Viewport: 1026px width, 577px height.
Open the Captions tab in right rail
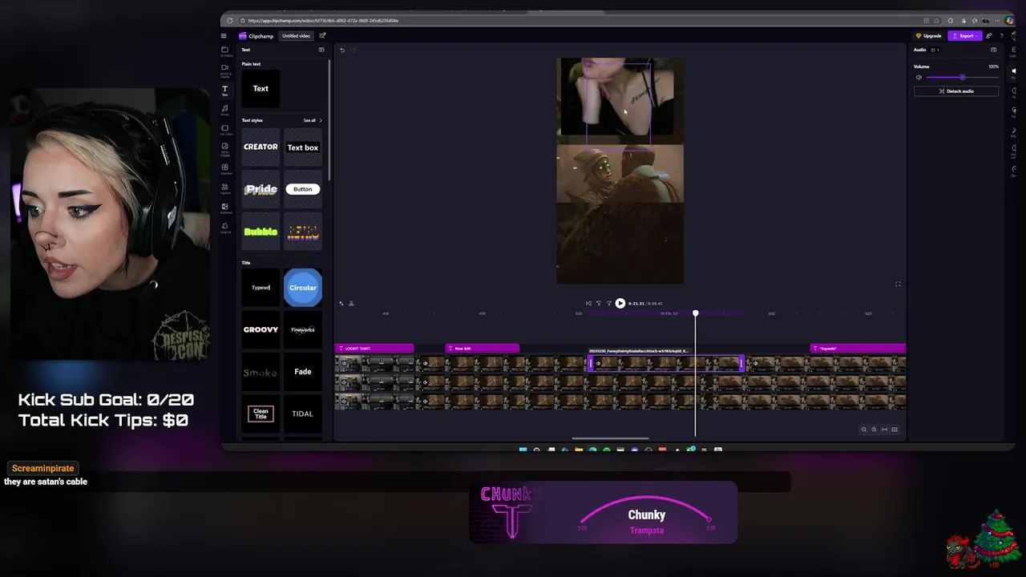[1014, 51]
